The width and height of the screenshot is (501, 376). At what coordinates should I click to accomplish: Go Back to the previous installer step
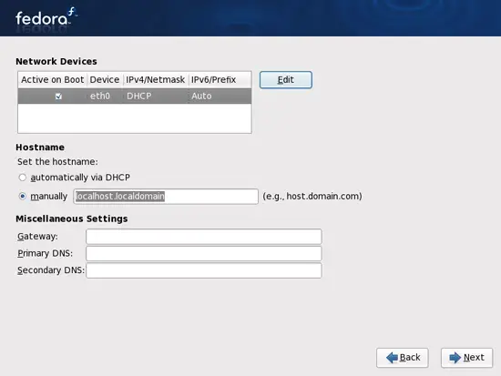[403, 358]
